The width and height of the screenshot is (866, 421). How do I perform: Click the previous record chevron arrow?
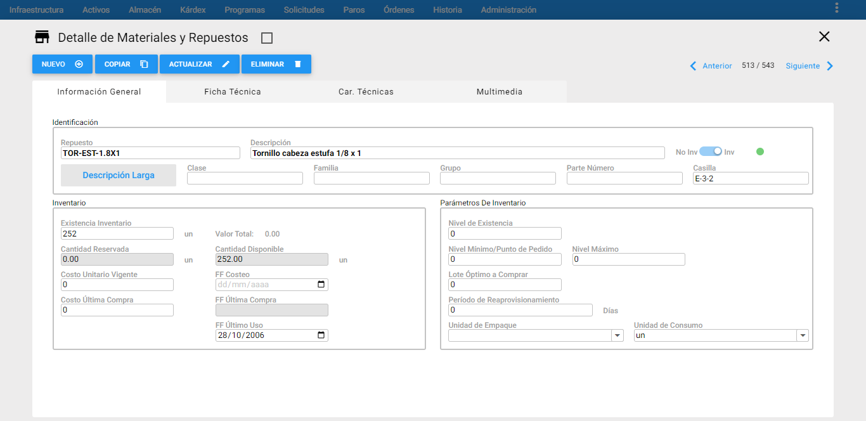[693, 66]
